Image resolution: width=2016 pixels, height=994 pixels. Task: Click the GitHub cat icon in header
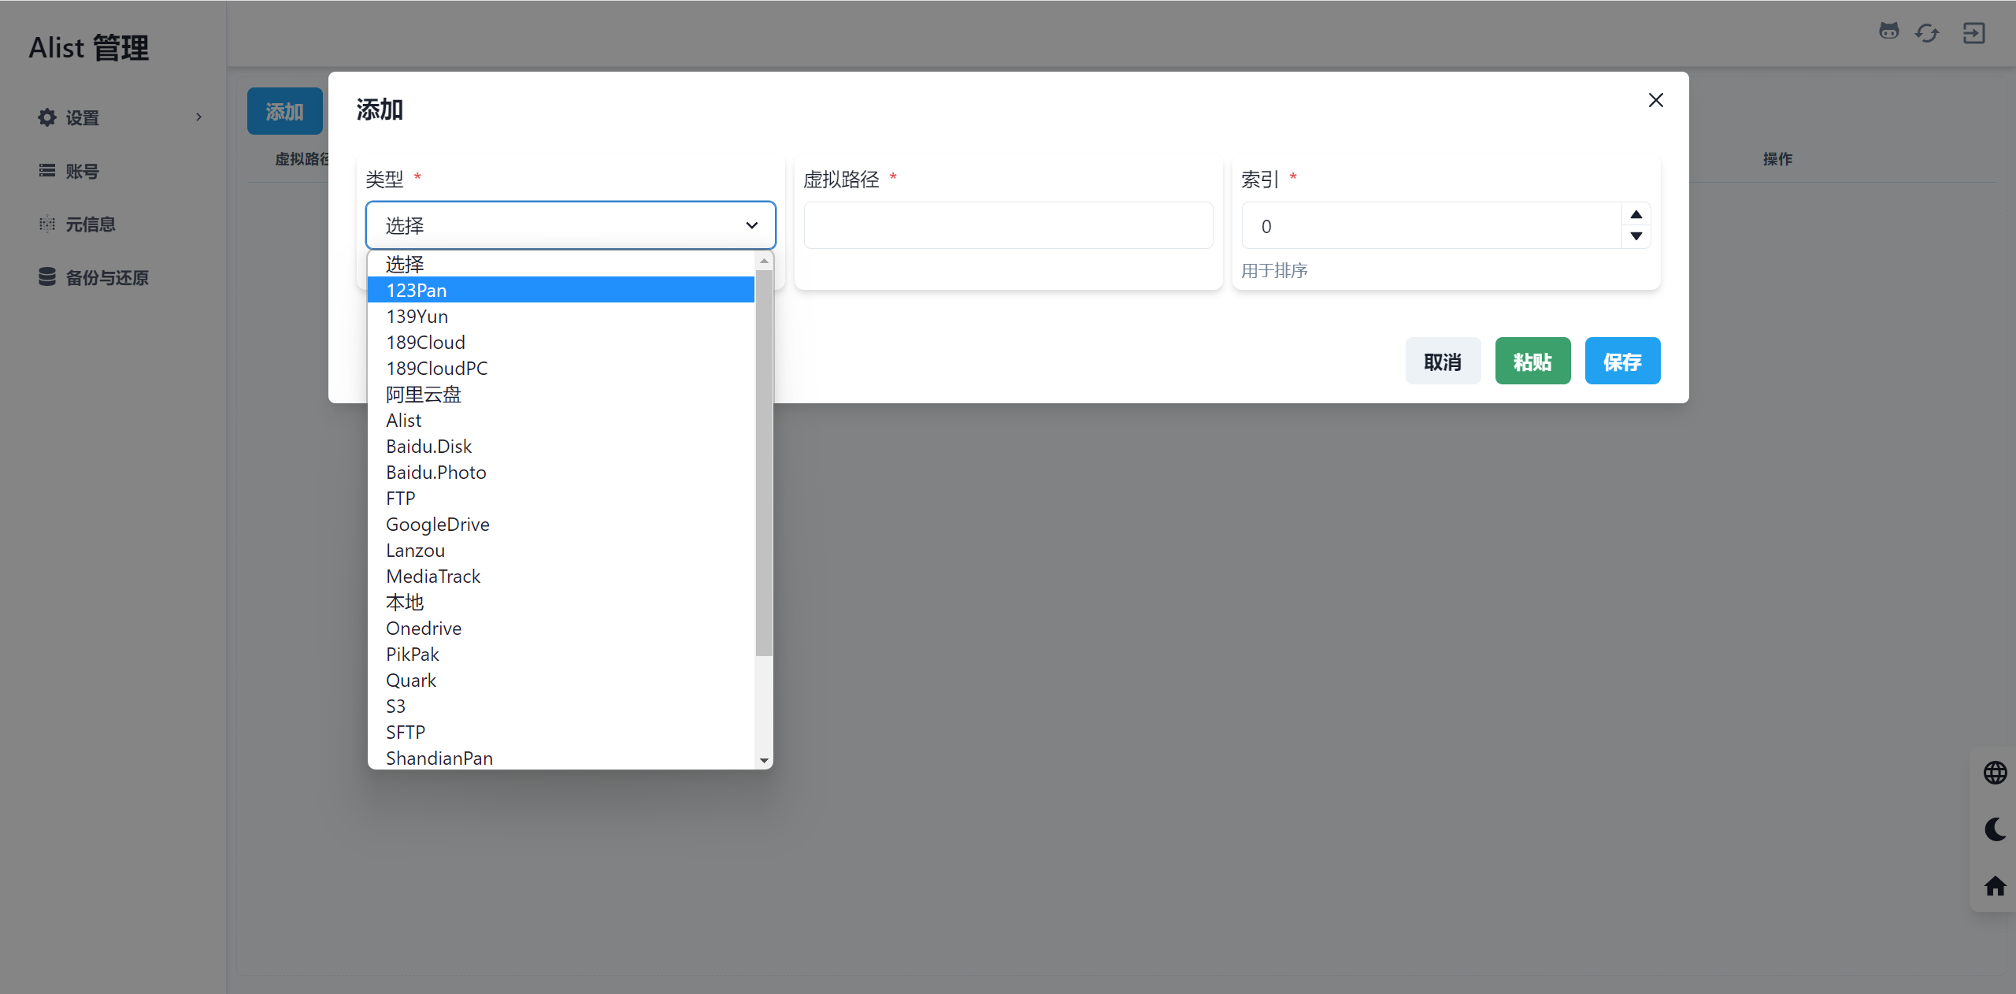coord(1888,32)
